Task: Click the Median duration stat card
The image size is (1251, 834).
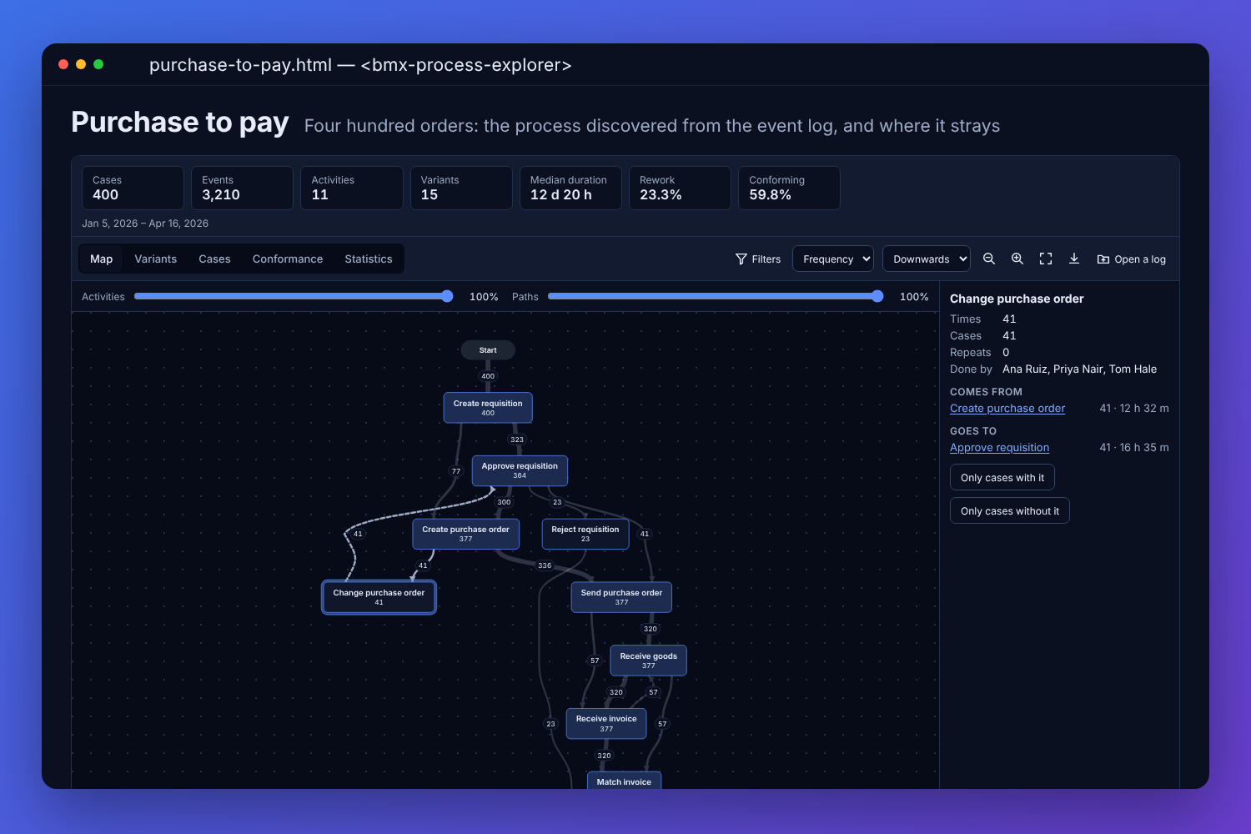Action: tap(570, 188)
